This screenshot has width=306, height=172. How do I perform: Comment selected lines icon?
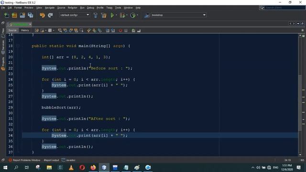133,31
